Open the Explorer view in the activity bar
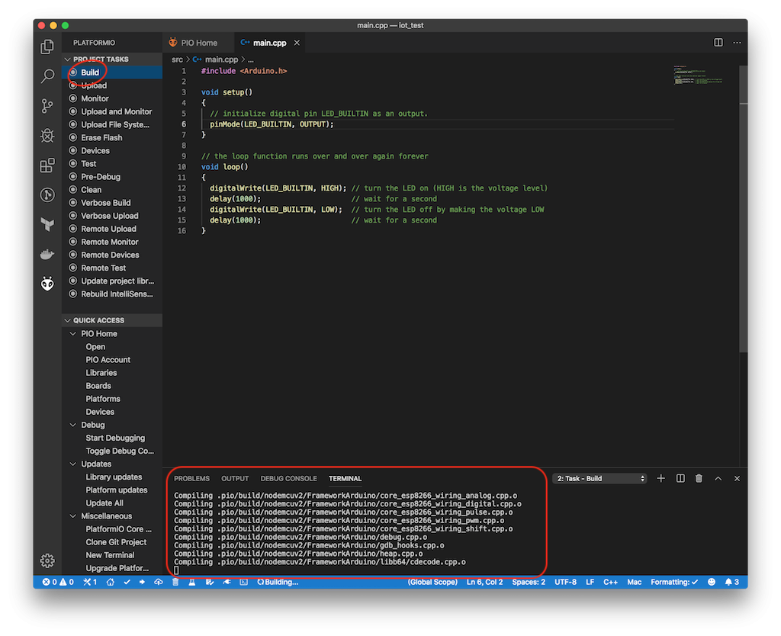The width and height of the screenshot is (781, 636). click(x=47, y=47)
